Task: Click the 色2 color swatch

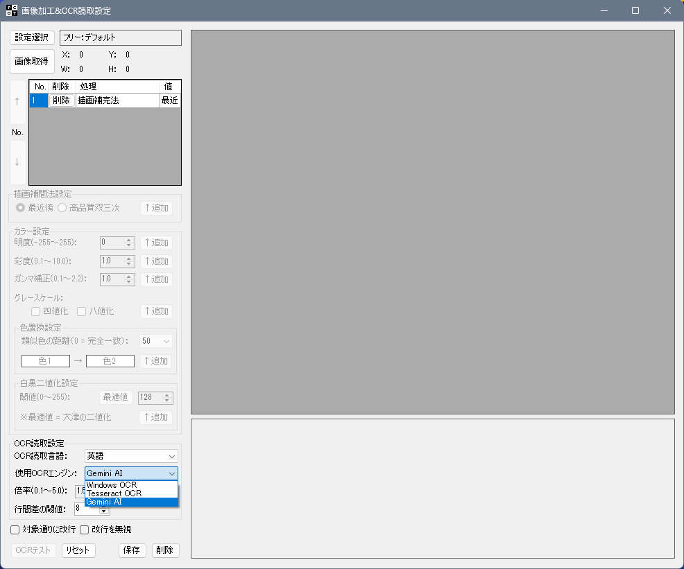Action: 110,361
